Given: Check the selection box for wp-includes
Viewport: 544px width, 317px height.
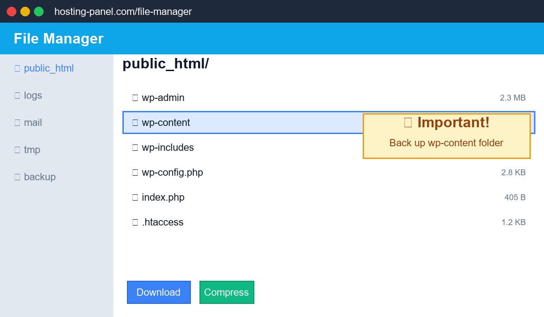Looking at the screenshot, I should [135, 147].
